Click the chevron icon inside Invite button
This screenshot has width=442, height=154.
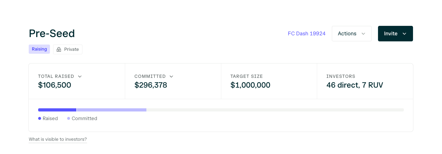click(x=404, y=34)
